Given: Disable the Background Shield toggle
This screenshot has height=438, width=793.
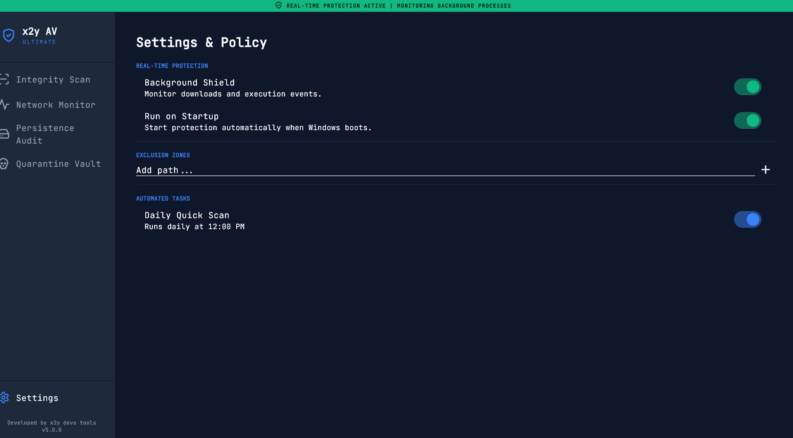Looking at the screenshot, I should point(748,86).
